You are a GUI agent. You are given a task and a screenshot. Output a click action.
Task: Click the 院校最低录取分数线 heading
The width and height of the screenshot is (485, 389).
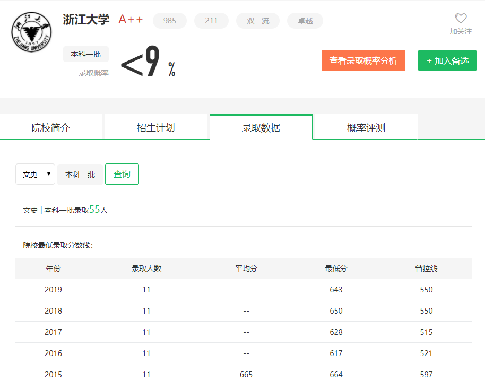[x=58, y=245]
